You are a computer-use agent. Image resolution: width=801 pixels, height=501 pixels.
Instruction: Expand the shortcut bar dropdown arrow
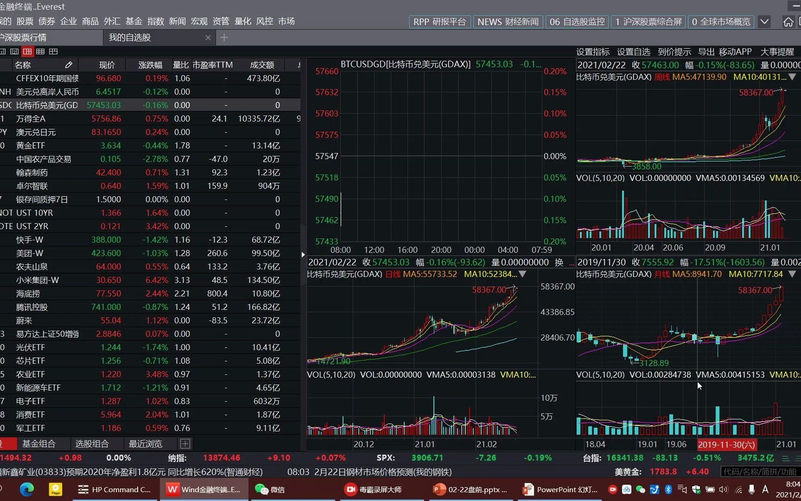pos(765,22)
